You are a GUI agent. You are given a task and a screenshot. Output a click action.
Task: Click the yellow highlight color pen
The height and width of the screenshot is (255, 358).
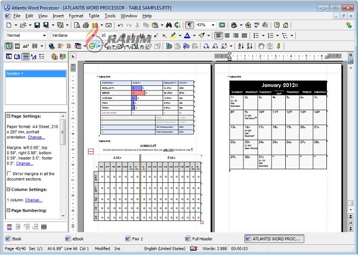coord(173,36)
